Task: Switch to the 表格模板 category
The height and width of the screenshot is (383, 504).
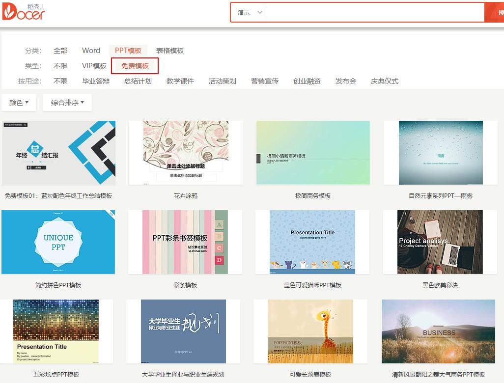Action: click(169, 51)
